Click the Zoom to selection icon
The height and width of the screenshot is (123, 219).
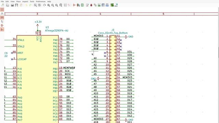pos(61,5)
